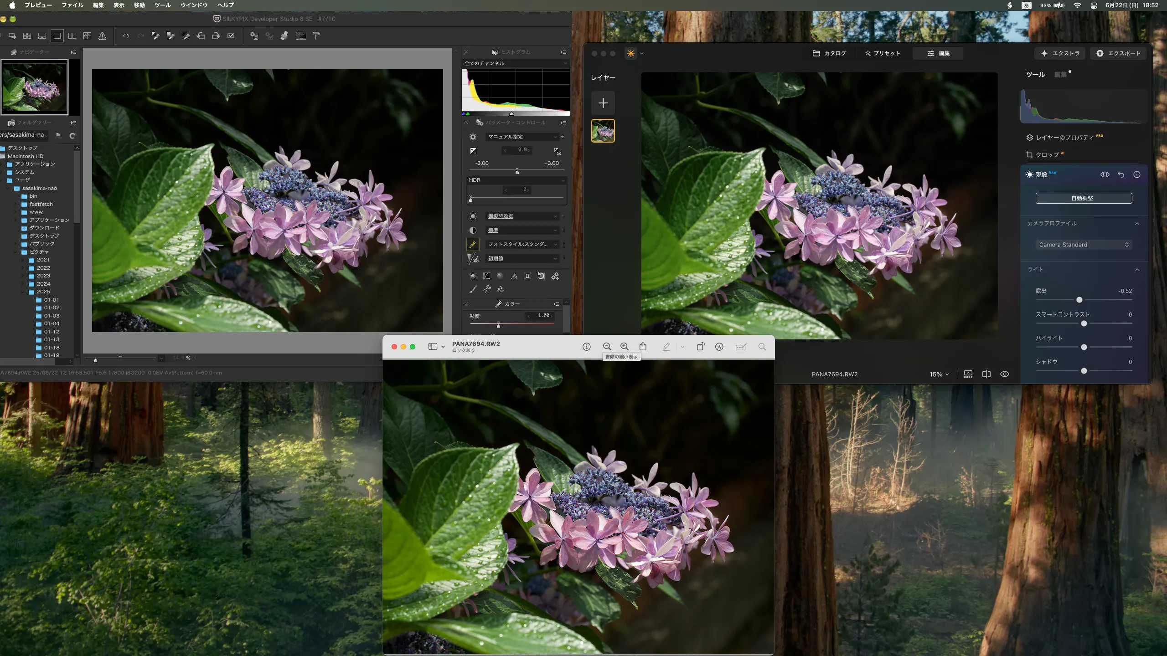Adjust 彩度 saturation slider in カラー panel

coord(512,324)
